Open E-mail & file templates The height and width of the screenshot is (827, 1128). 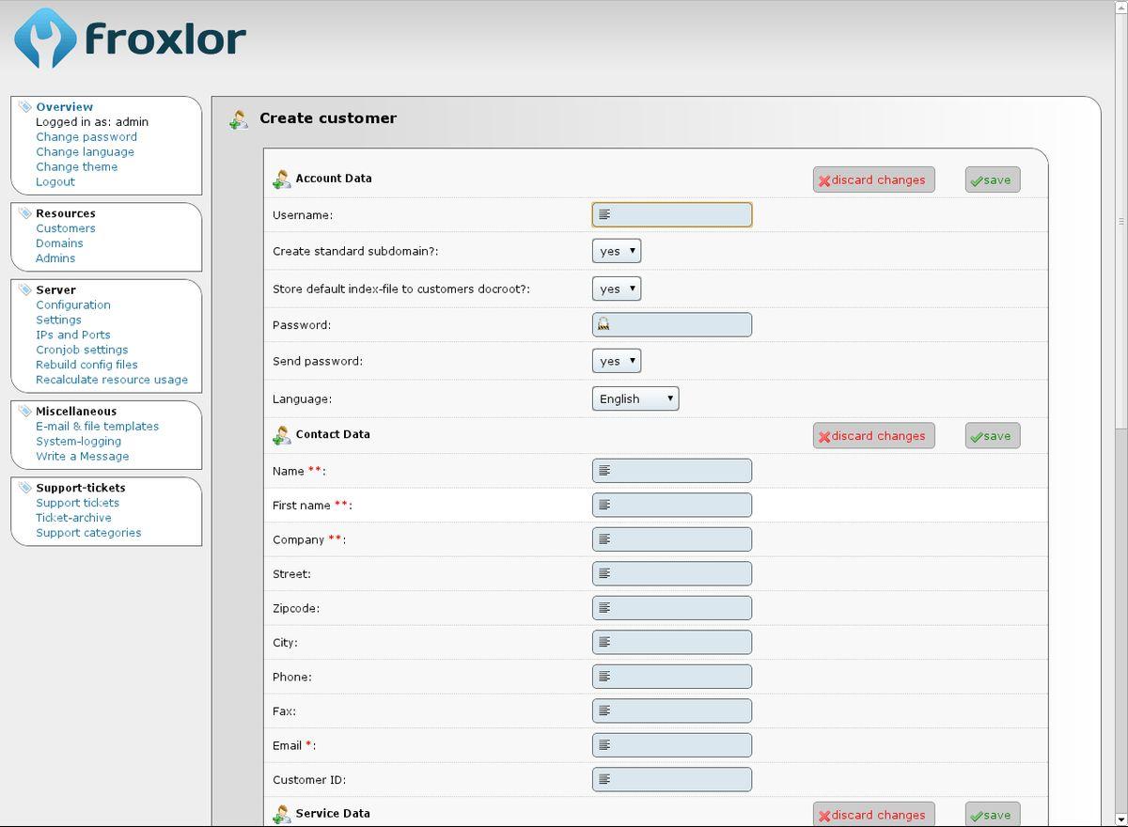click(x=98, y=427)
